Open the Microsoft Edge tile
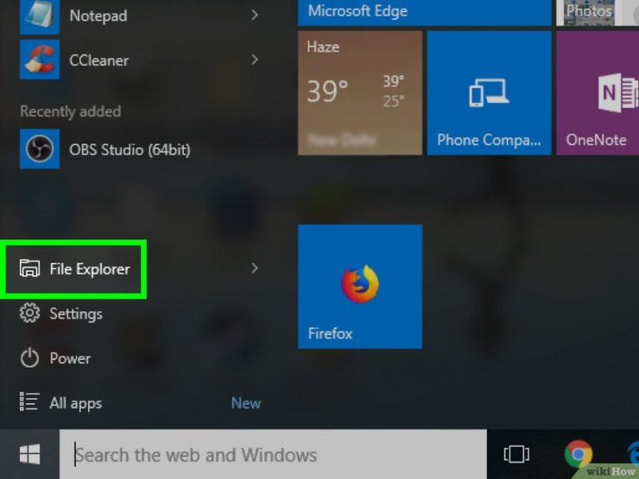This screenshot has width=639, height=479. (x=424, y=13)
